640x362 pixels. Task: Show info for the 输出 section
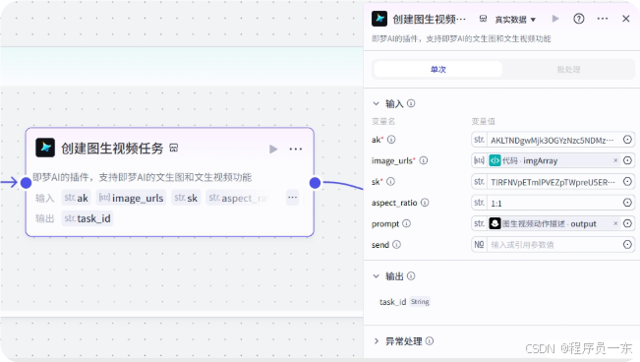tap(411, 276)
